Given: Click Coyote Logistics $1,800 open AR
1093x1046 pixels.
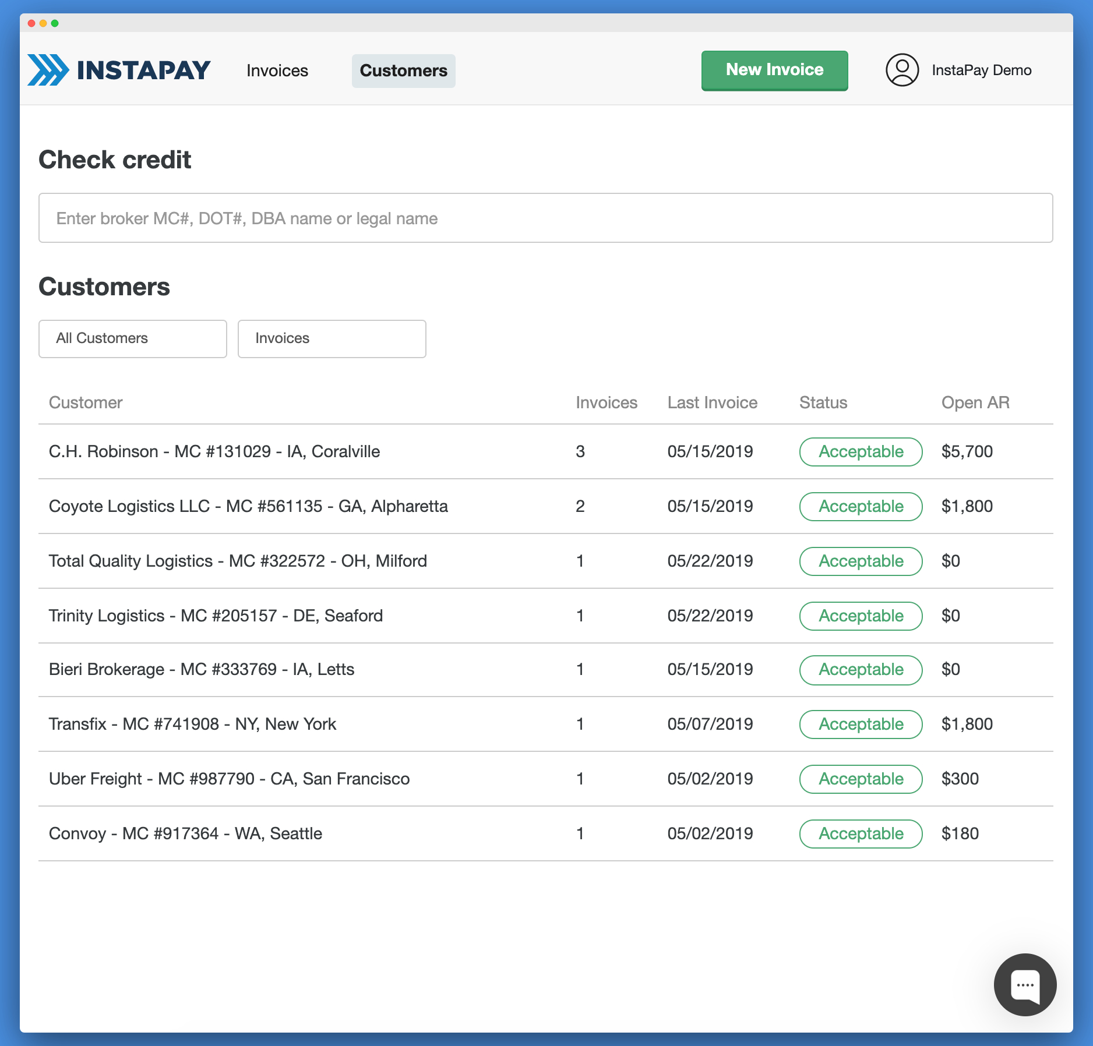Looking at the screenshot, I should point(967,506).
